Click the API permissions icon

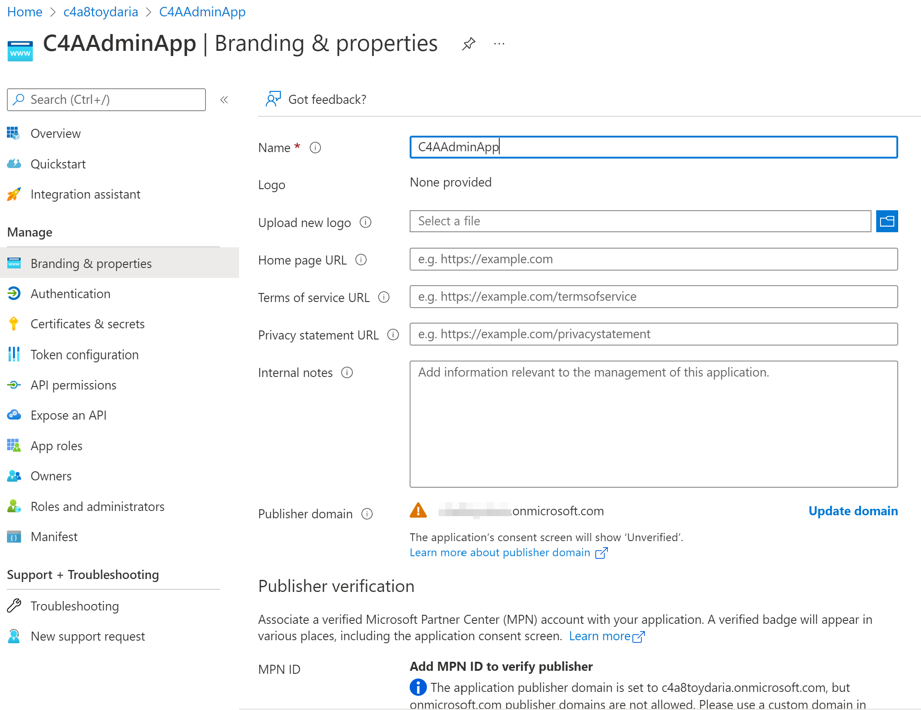click(14, 385)
